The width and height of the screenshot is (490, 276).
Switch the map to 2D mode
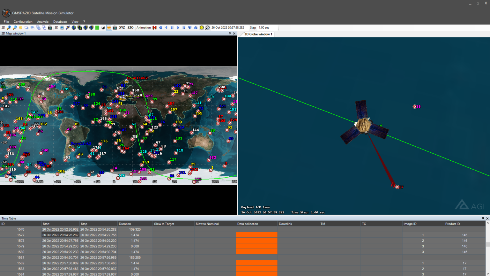click(3, 27)
